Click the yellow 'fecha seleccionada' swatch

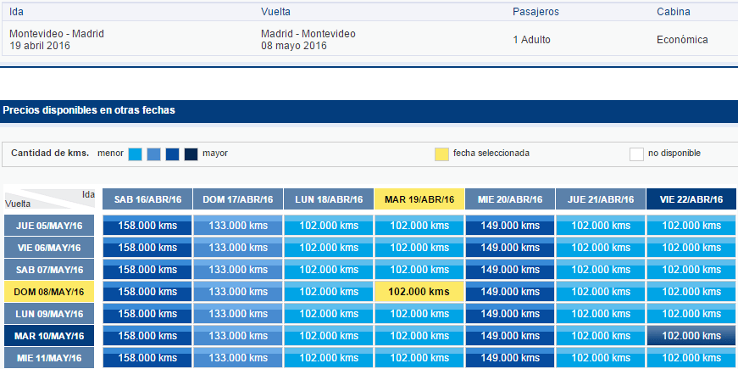click(x=441, y=154)
